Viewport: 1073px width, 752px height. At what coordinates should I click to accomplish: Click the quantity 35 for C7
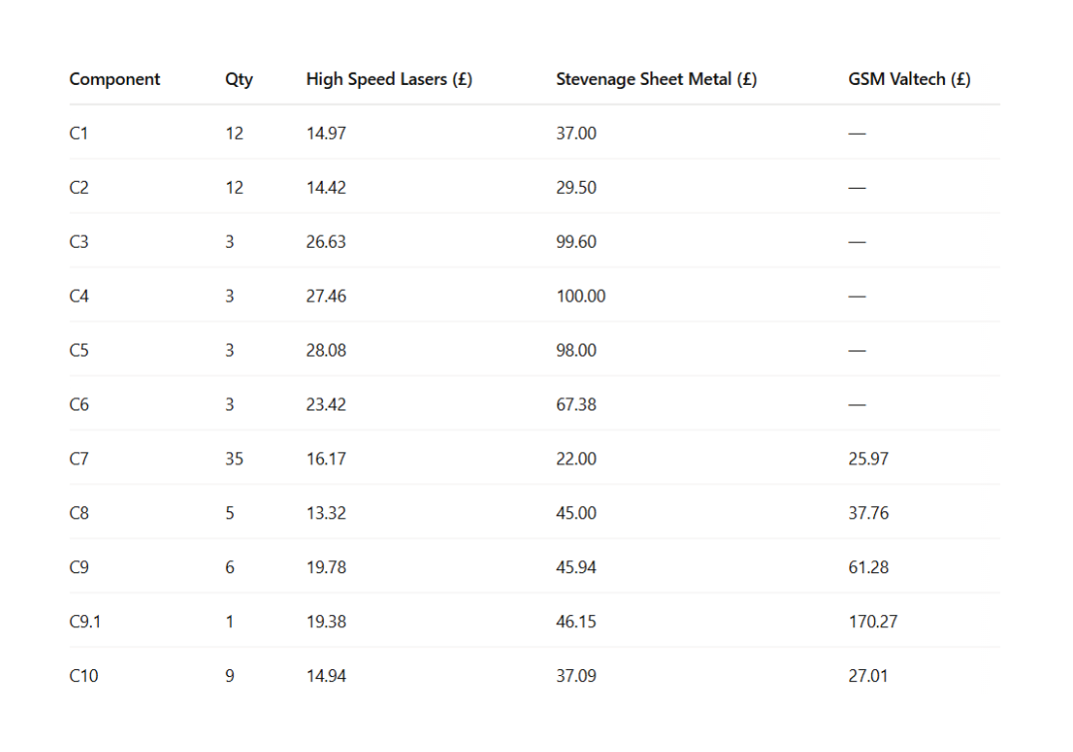coord(234,459)
